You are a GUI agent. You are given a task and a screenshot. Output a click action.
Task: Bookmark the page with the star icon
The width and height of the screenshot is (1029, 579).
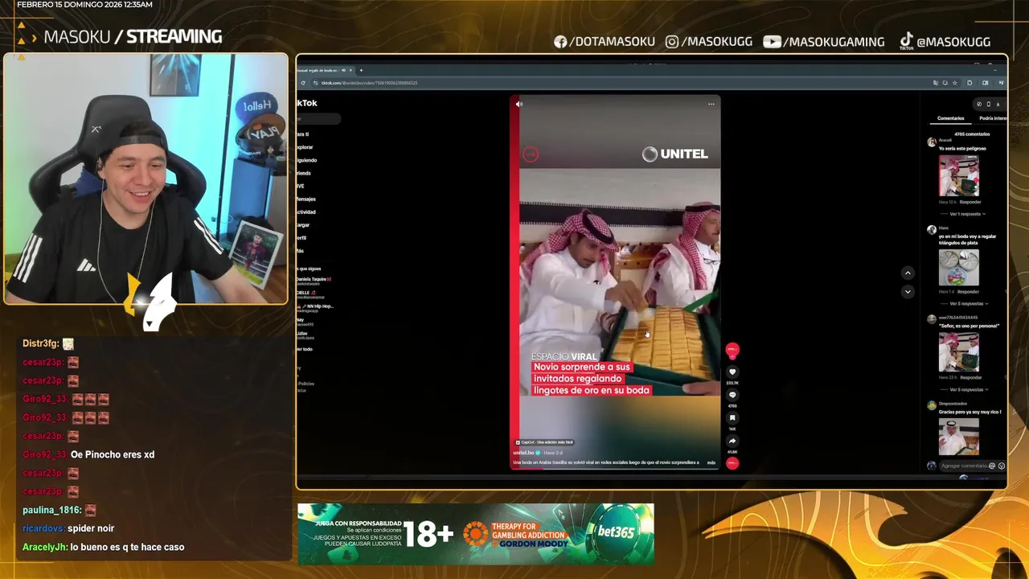click(955, 83)
